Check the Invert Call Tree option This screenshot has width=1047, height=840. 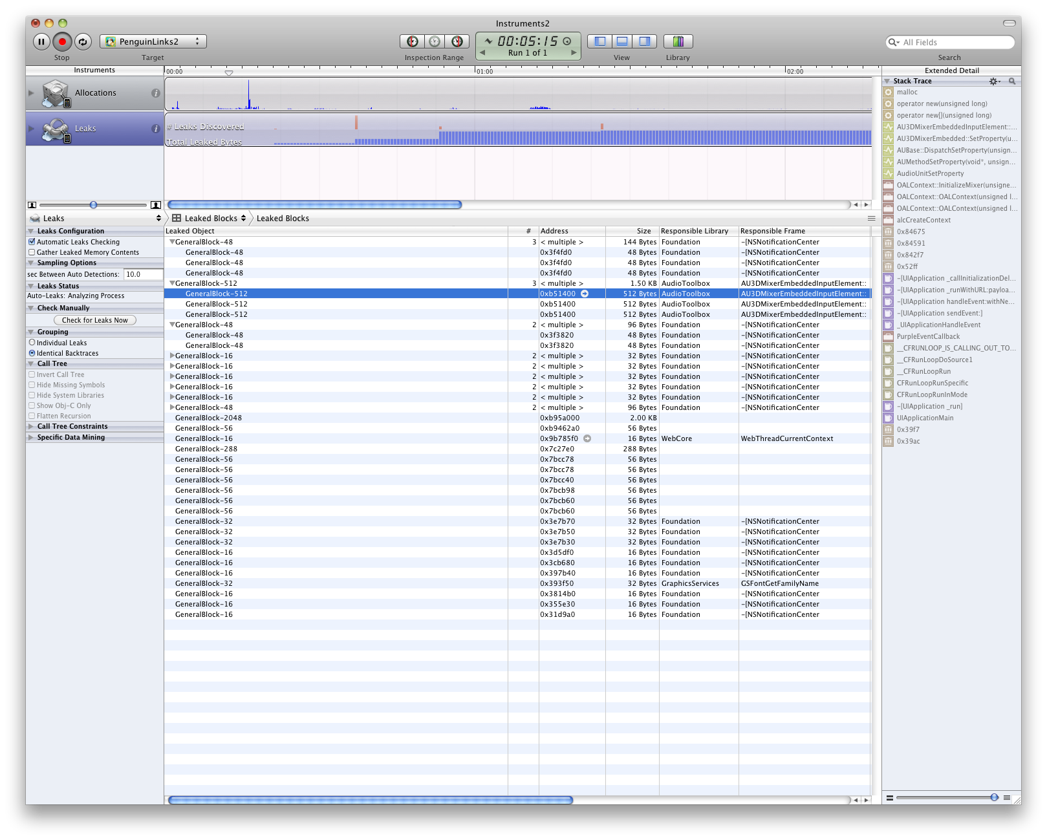(x=32, y=374)
